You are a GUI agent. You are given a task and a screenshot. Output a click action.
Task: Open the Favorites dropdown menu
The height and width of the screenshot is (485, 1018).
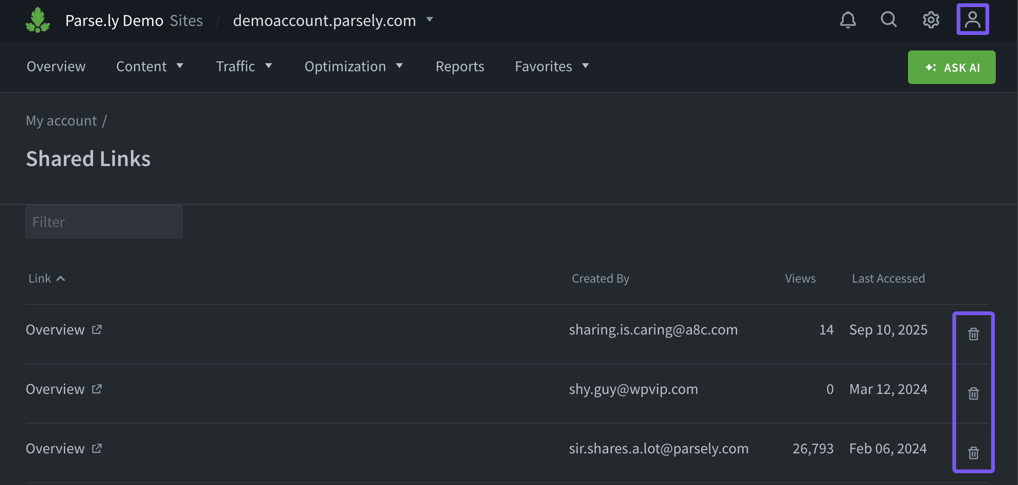click(x=551, y=67)
